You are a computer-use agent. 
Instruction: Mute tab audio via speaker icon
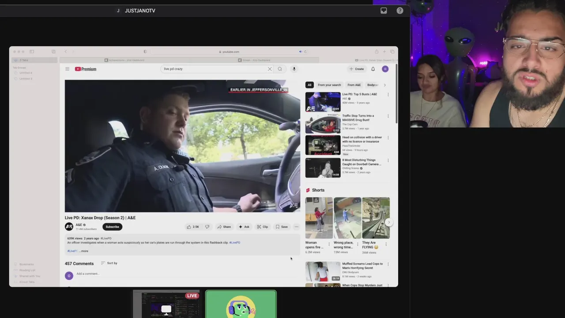click(x=300, y=52)
